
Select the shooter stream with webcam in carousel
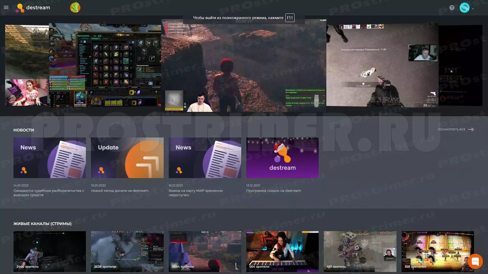pyautogui.click(x=382, y=65)
